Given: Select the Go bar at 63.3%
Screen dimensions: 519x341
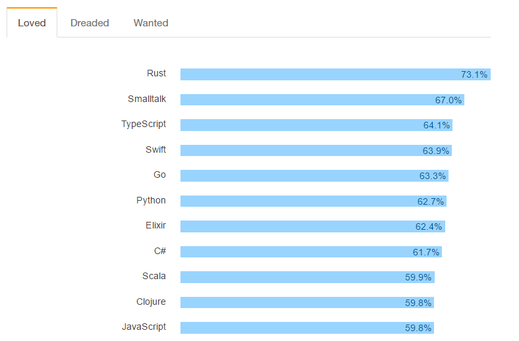Looking at the screenshot, I should pyautogui.click(x=314, y=176).
